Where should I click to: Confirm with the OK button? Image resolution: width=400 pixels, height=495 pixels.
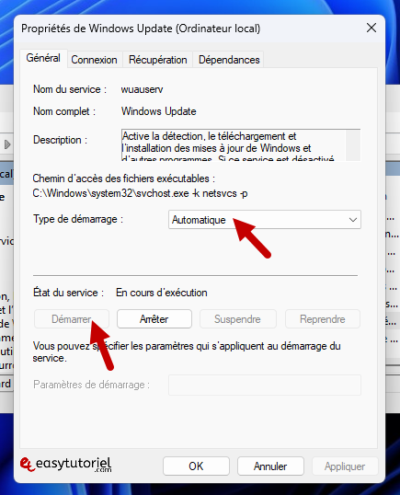pos(196,466)
